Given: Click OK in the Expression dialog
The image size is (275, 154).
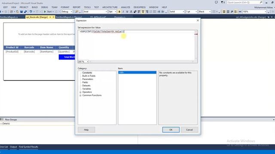Looking at the screenshot, I should (171, 130).
